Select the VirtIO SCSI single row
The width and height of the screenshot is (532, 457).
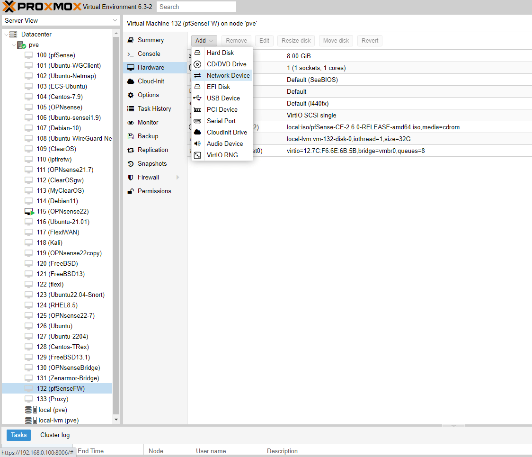click(360, 116)
